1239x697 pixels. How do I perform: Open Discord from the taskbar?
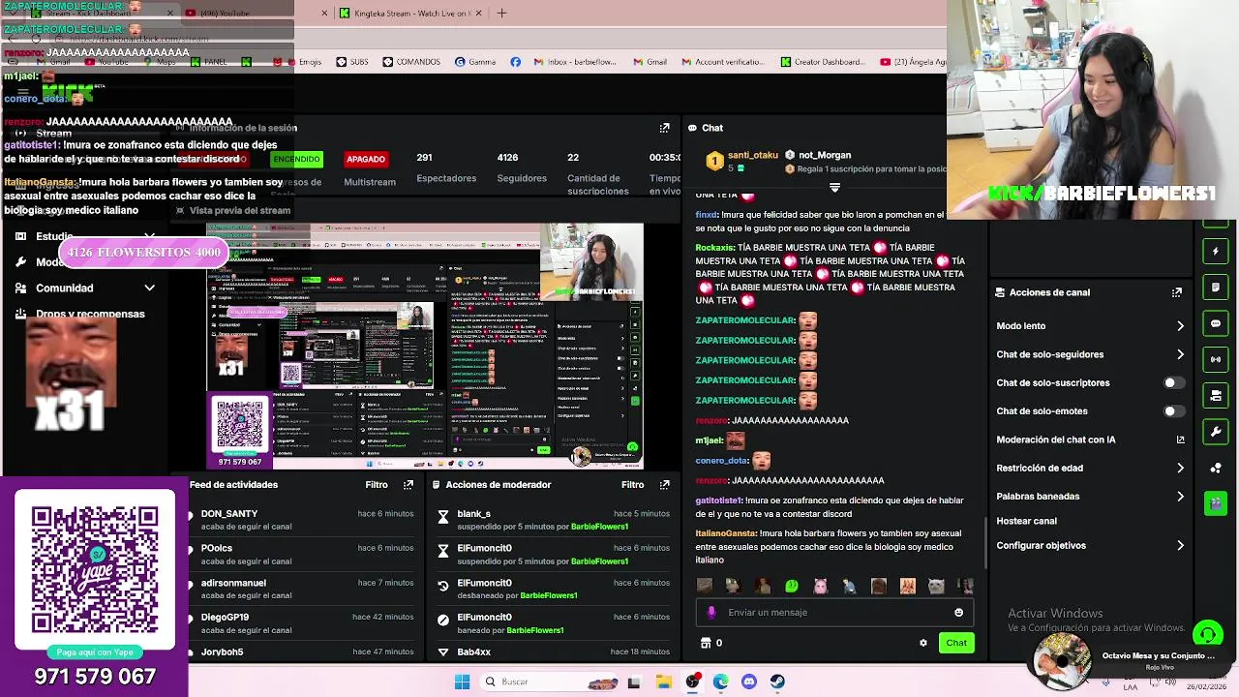[749, 682]
